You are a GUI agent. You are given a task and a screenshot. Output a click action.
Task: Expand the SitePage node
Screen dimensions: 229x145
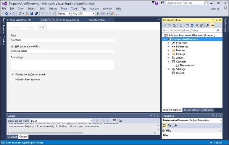[168, 69]
